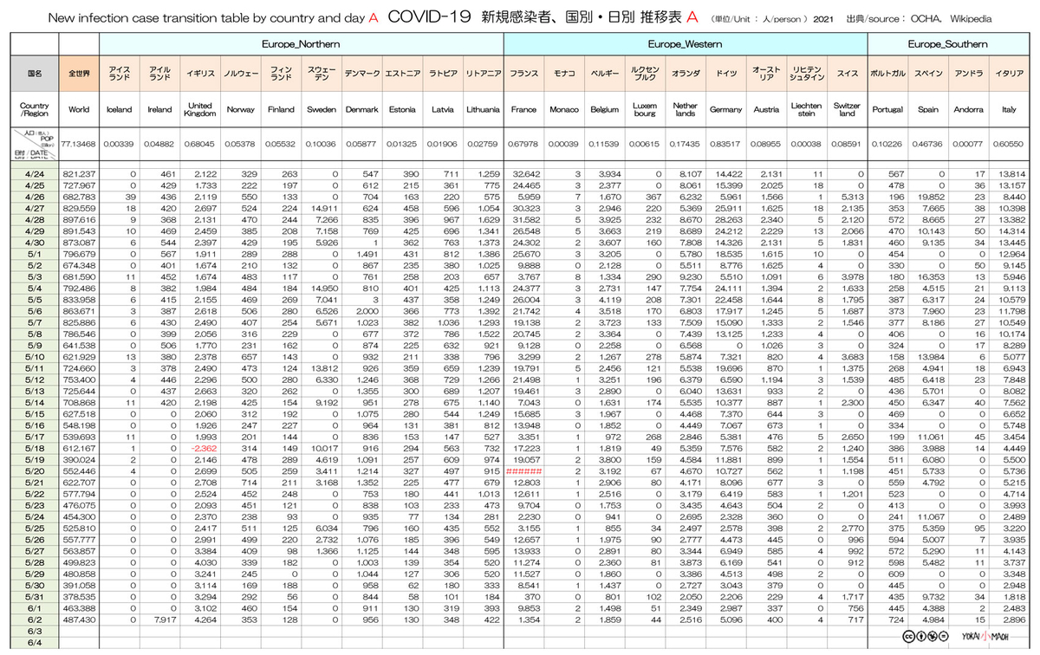The height and width of the screenshot is (655, 1040).
Task: Click the フランス Japanese header cell
Action: tap(523, 74)
